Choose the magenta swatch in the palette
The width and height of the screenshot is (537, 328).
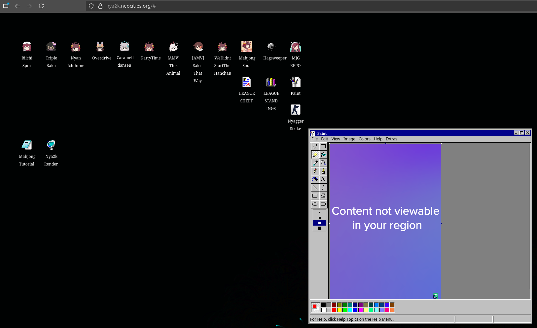361,310
